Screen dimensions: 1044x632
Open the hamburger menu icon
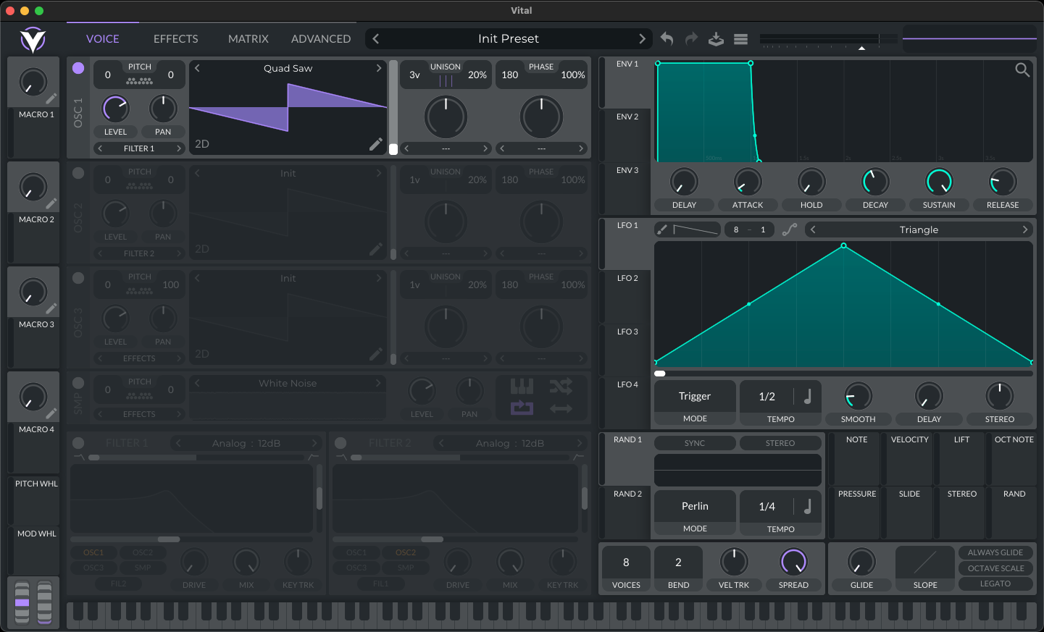[740, 39]
